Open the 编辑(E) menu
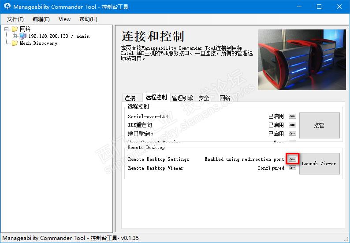This screenshot has width=350, height=243. (41, 19)
